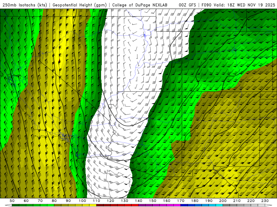Select the darkest green swatch just right of 50
This screenshot has height=207, width=277.
pos(16,205)
